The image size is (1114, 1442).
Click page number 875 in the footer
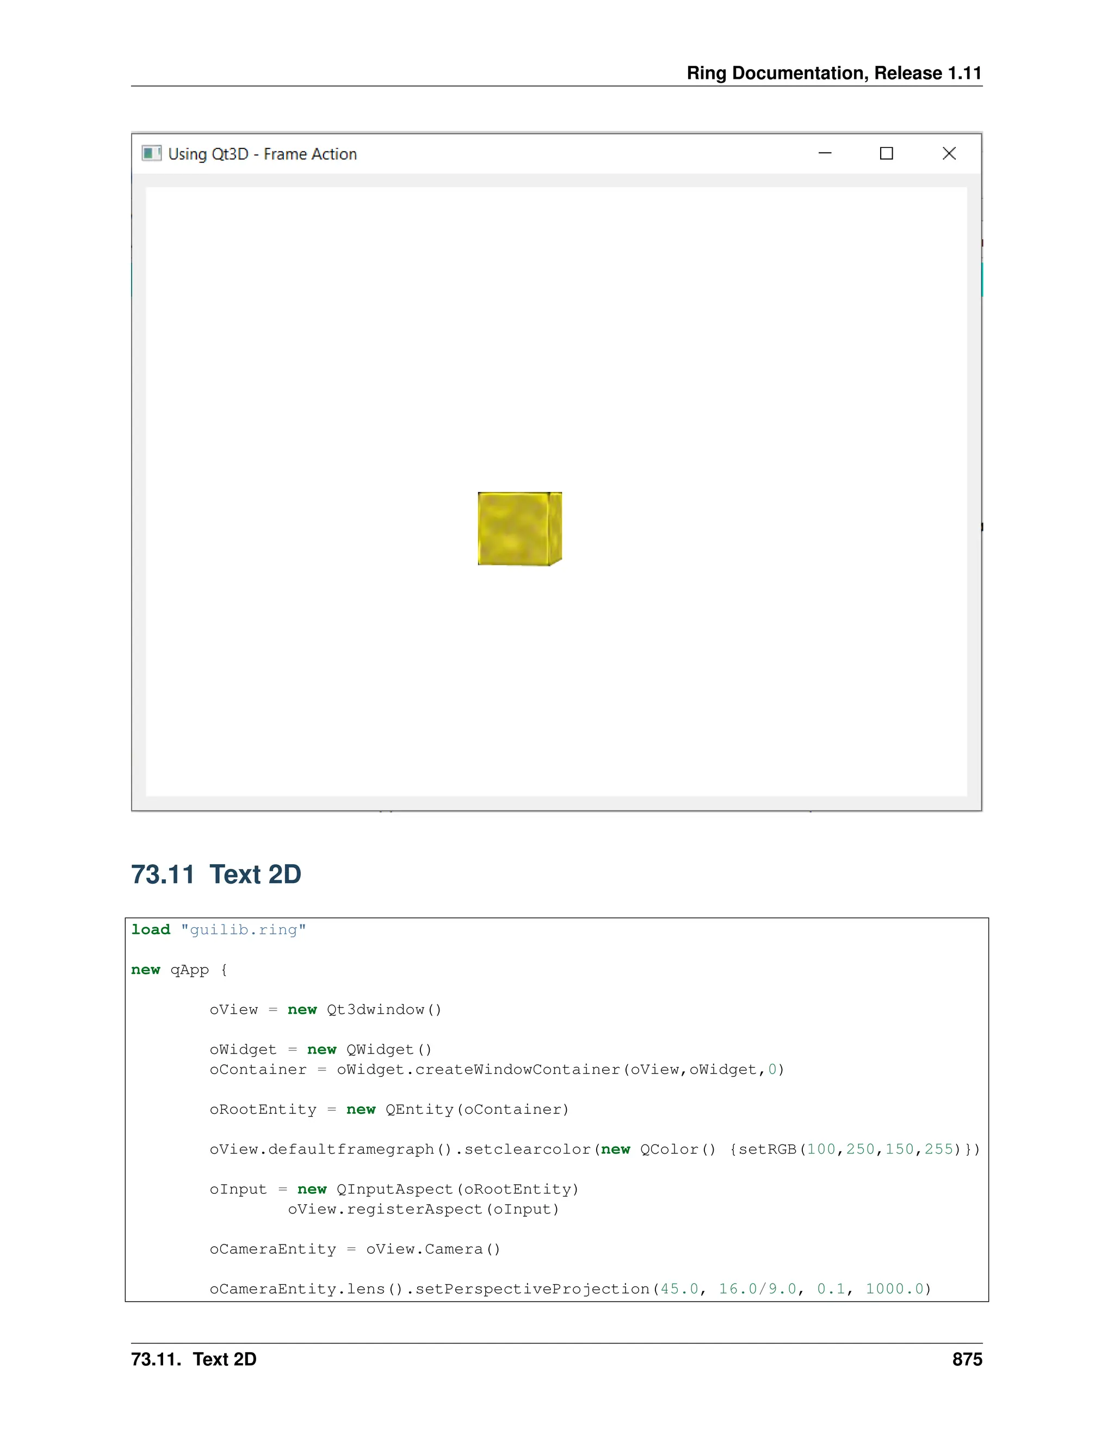(966, 1359)
